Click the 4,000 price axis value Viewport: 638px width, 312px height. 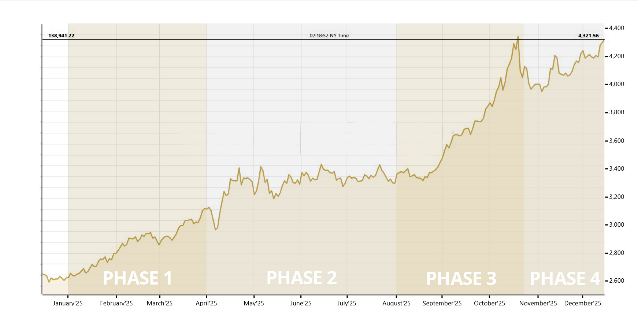click(x=616, y=84)
